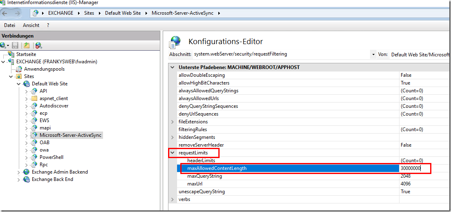The image size is (451, 212).
Task: Click the maxAllowedContentLength value field
Action: (414, 168)
